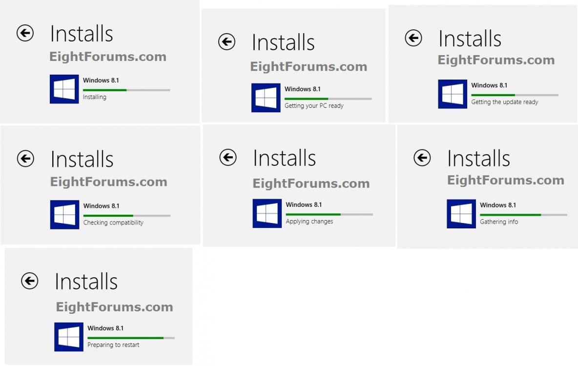Click progress bar above 'Checking compatibility'
The image size is (578, 366).
[x=127, y=216]
